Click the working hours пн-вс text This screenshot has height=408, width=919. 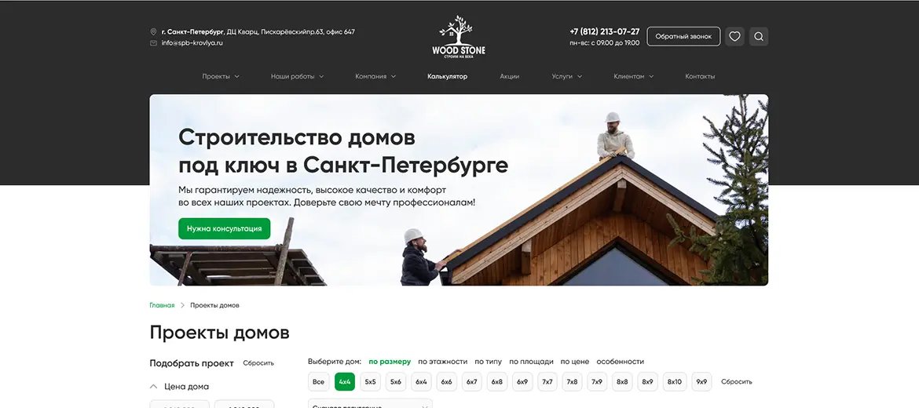click(x=604, y=42)
